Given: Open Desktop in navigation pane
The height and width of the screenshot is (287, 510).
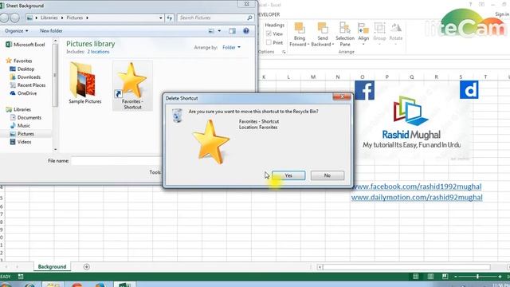Looking at the screenshot, I should pos(22,69).
